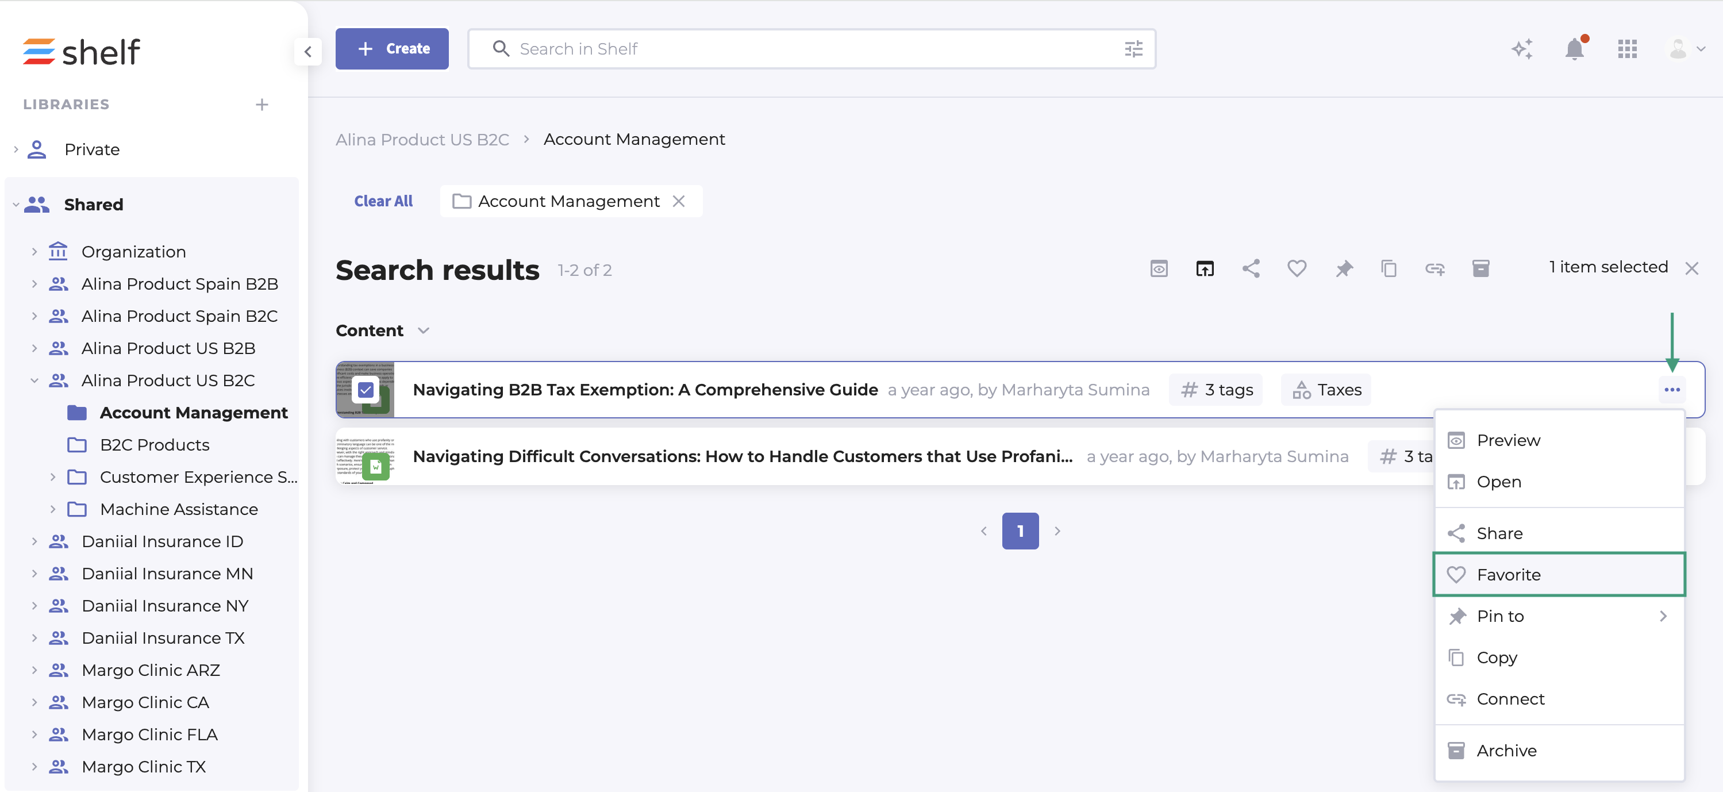Viewport: 1723px width, 792px height.
Task: Expand the Daniial Insurance NY library
Action: point(34,605)
